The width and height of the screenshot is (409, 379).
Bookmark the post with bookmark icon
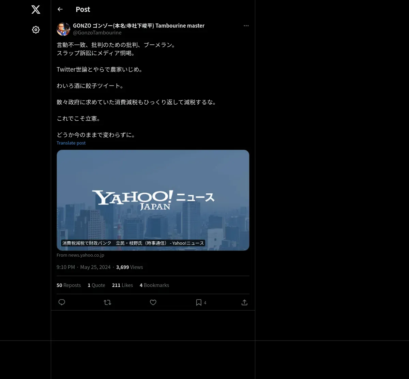click(x=199, y=302)
